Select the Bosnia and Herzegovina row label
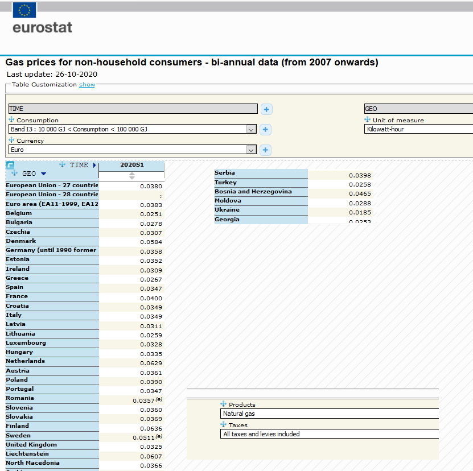Viewport: 473px width, 471px height. coord(261,192)
